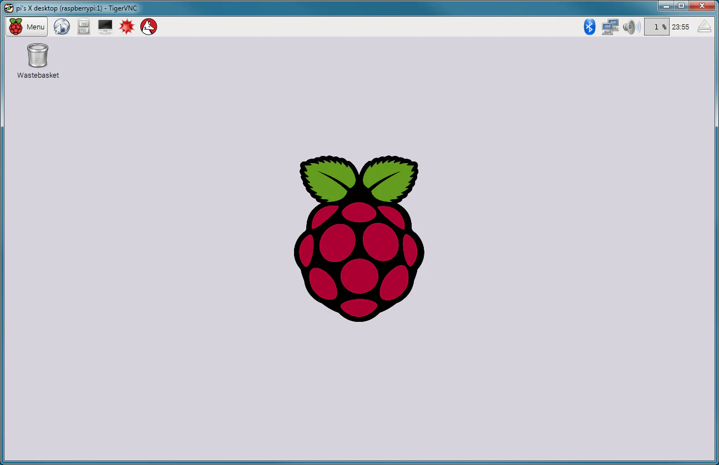The image size is (719, 465).
Task: Select the Wastebasket desktop icon
Action: 38,55
